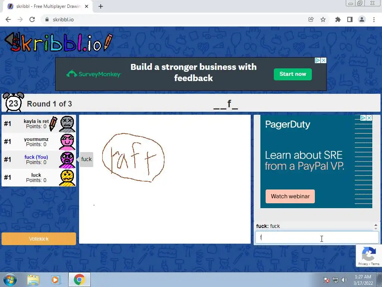Click 'Round 1 of 3' text

click(50, 104)
